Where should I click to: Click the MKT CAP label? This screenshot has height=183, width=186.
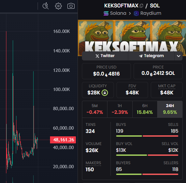click(167, 86)
